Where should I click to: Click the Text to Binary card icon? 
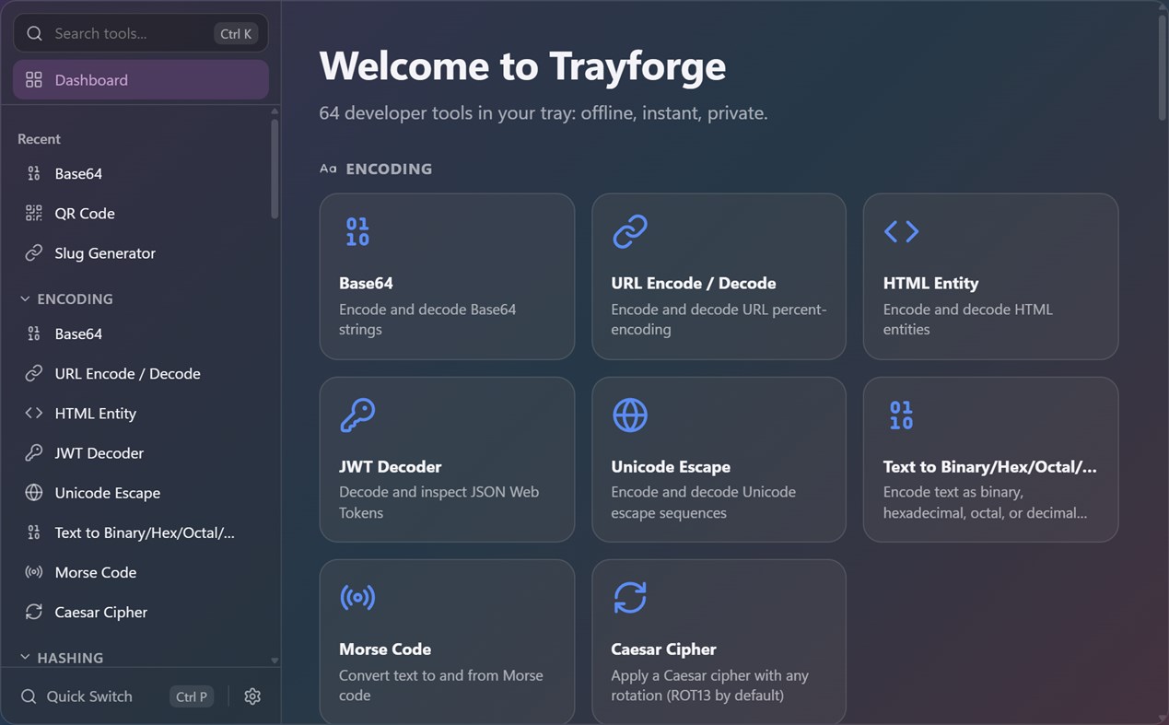point(901,415)
